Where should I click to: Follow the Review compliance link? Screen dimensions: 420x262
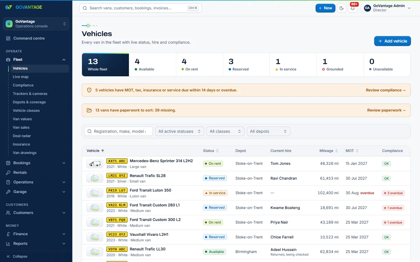(386, 90)
